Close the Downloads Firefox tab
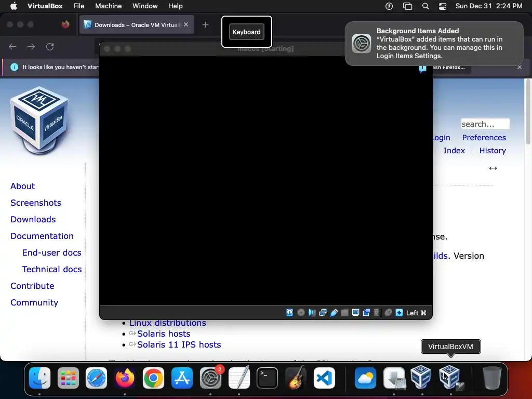The height and width of the screenshot is (399, 532). point(186,24)
